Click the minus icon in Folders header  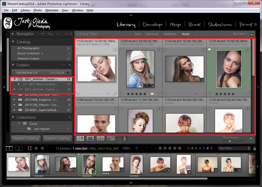[x=64, y=65]
